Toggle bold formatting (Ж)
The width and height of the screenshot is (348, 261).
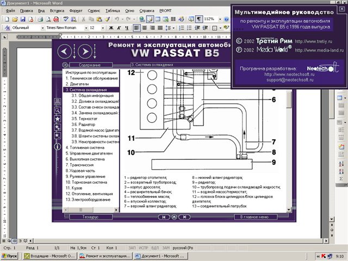(x=111, y=28)
